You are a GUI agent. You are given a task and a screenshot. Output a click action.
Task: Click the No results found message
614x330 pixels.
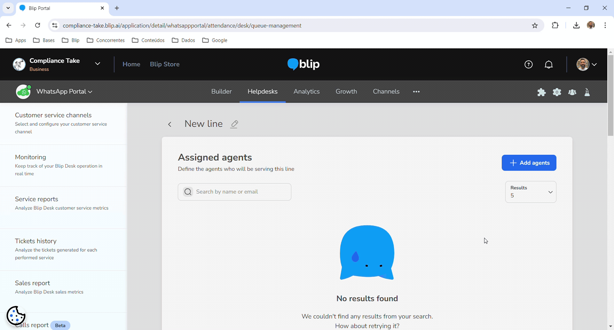367,298
